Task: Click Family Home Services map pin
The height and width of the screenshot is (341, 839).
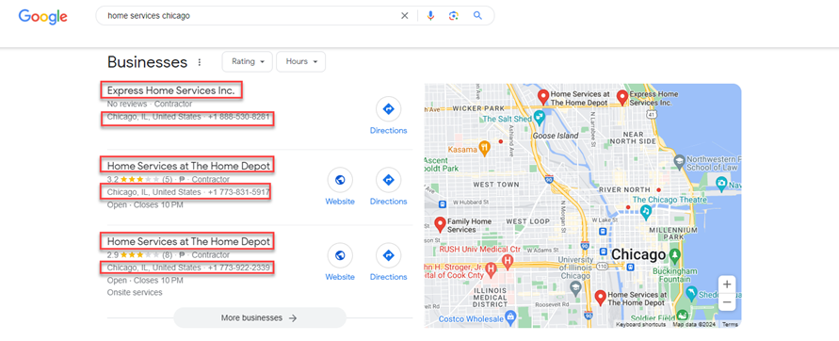Action: point(441,225)
